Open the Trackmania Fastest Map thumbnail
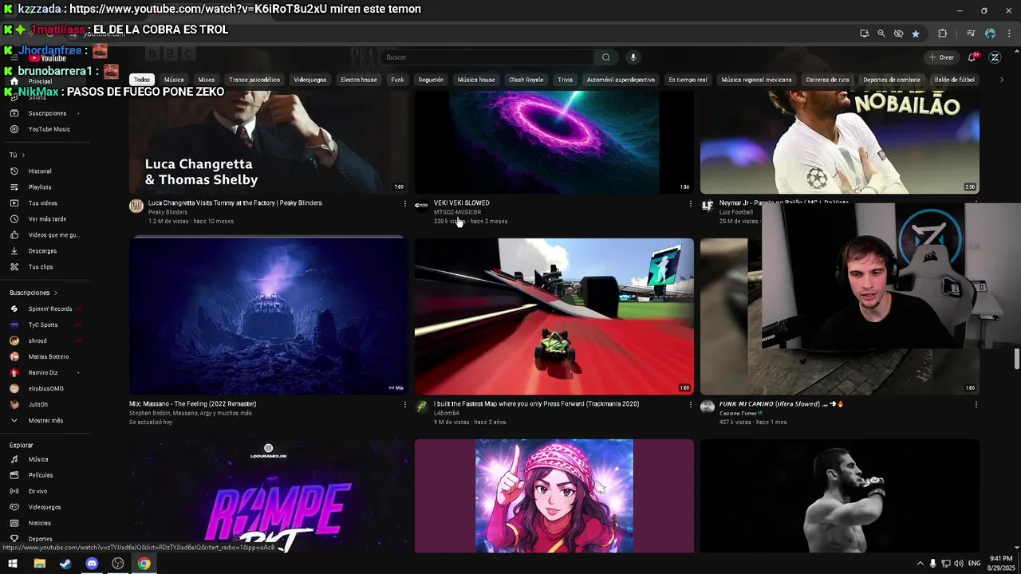Screen dimensions: 1021x574 point(554,316)
